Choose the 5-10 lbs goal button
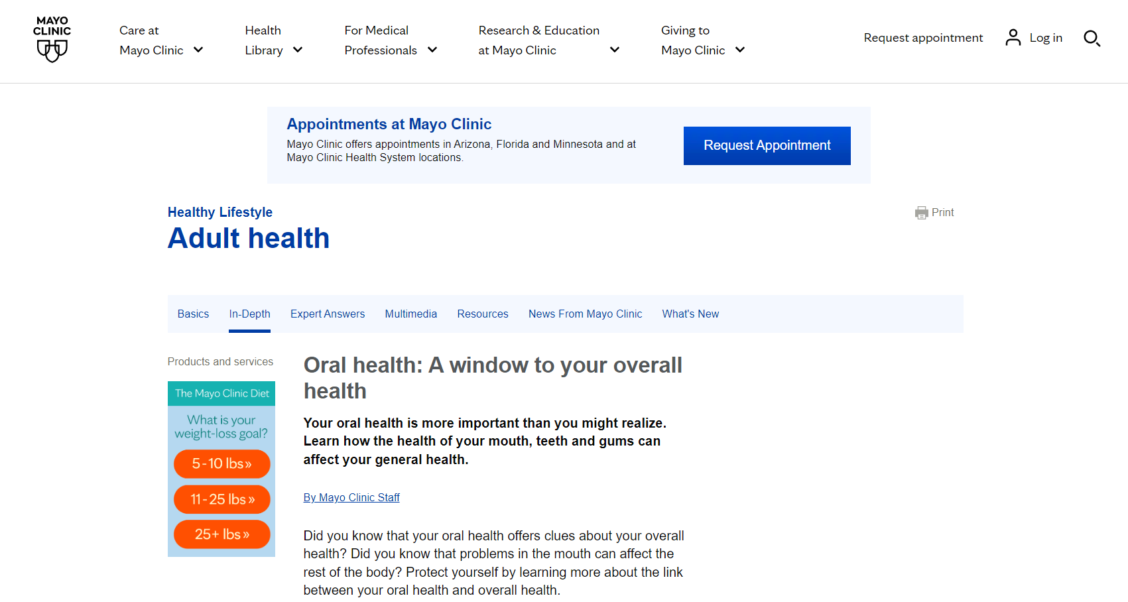Viewport: 1128px width, 602px height. click(x=222, y=463)
